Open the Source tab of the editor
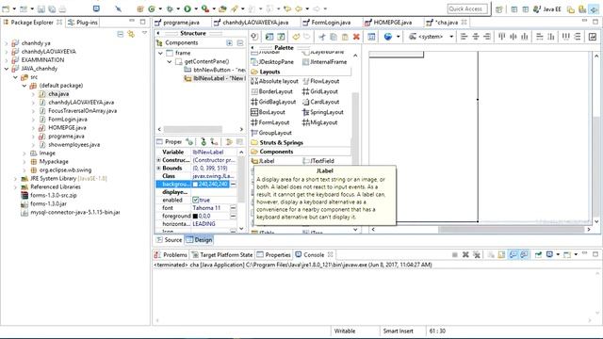Viewport: 603px width, 339px height. [170, 240]
